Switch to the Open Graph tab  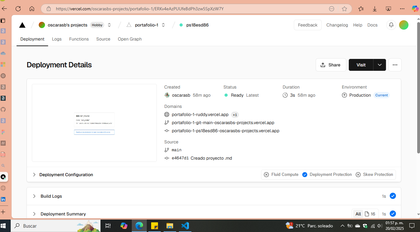coord(130,39)
